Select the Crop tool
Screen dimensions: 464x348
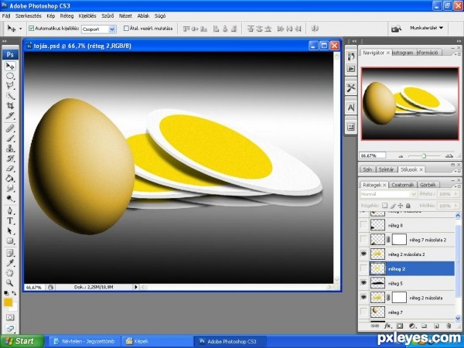pos(10,106)
